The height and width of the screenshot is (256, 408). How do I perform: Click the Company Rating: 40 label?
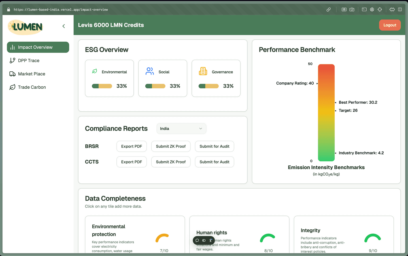(295, 83)
